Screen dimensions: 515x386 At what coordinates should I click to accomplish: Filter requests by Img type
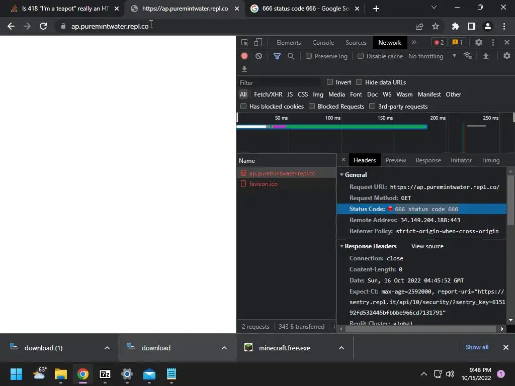[x=318, y=94]
